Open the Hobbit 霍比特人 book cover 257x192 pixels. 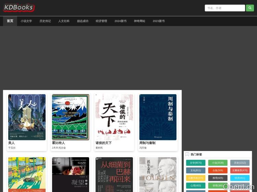click(x=71, y=117)
